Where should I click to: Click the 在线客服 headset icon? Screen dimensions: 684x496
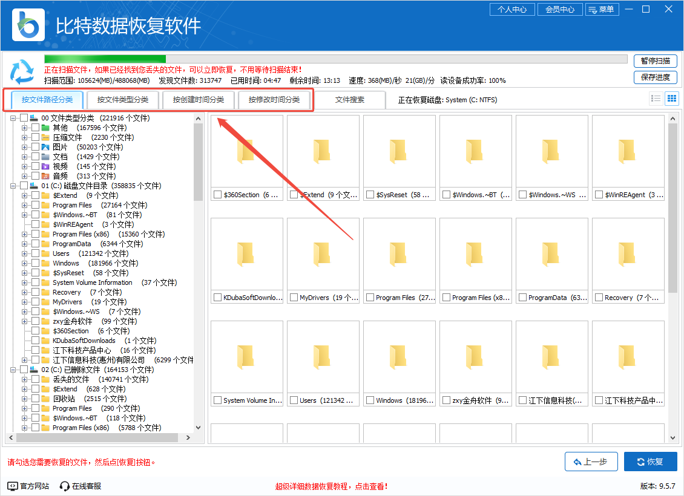65,486
